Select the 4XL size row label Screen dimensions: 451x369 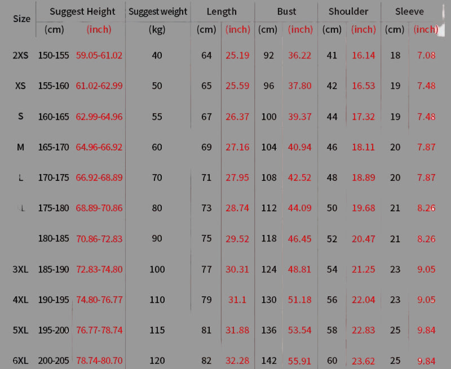click(21, 300)
